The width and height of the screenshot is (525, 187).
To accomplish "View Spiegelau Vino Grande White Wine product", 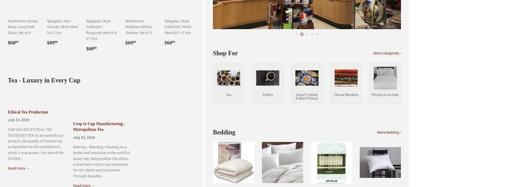I will [x=62, y=27].
